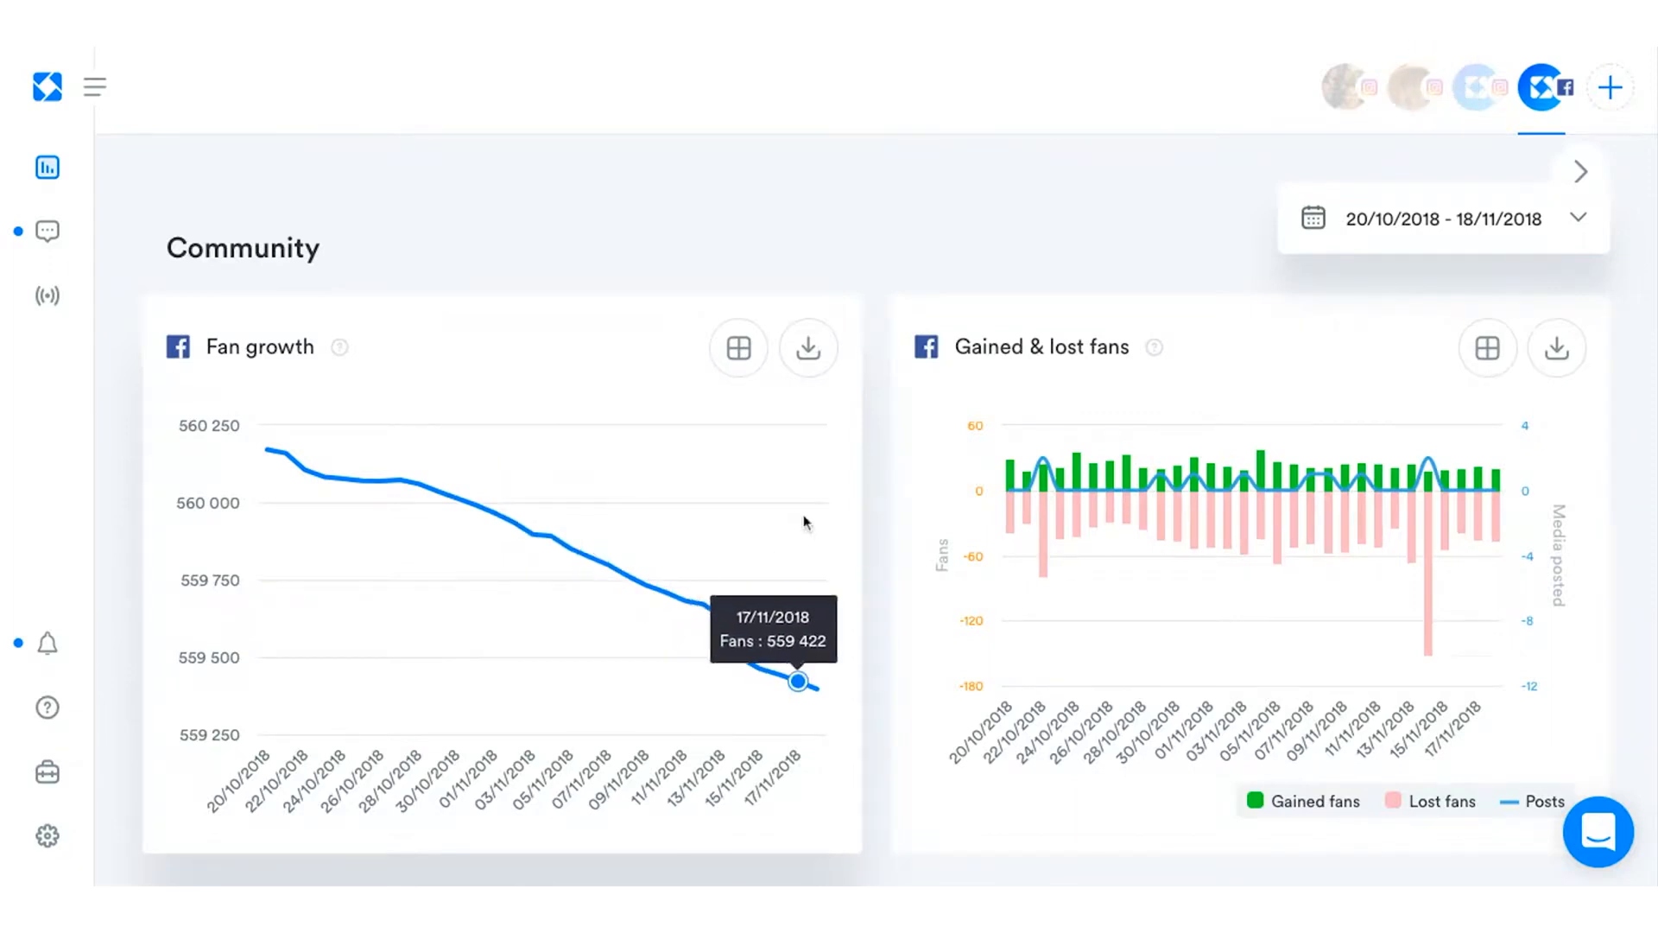This screenshot has width=1658, height=933.
Task: Click the Switchbird app logo icon
Action: click(47, 86)
